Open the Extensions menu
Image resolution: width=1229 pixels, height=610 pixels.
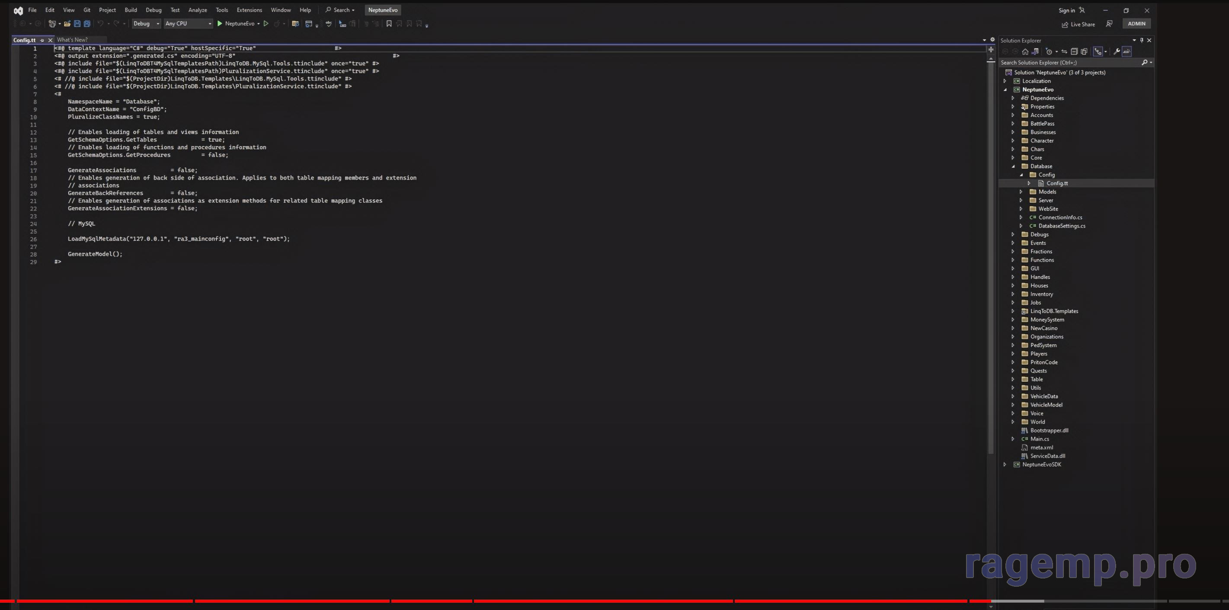pyautogui.click(x=249, y=10)
